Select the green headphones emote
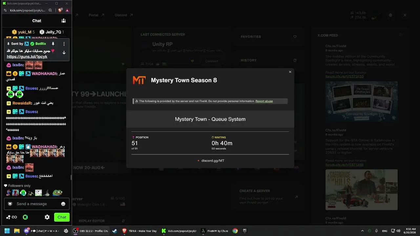 click(x=23, y=193)
